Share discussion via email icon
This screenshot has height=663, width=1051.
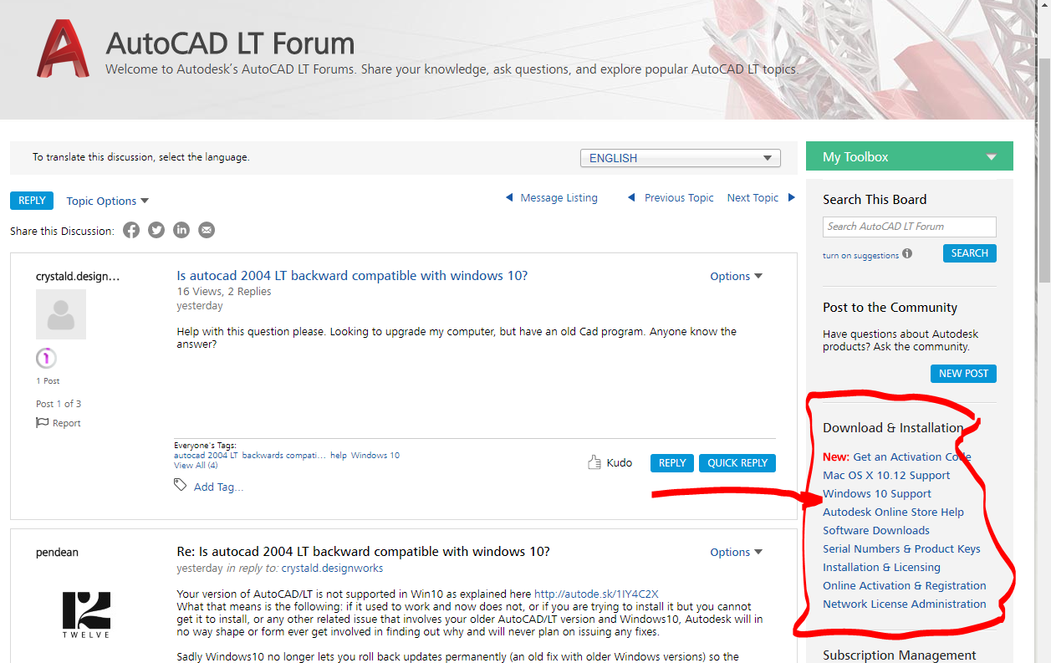click(x=207, y=230)
